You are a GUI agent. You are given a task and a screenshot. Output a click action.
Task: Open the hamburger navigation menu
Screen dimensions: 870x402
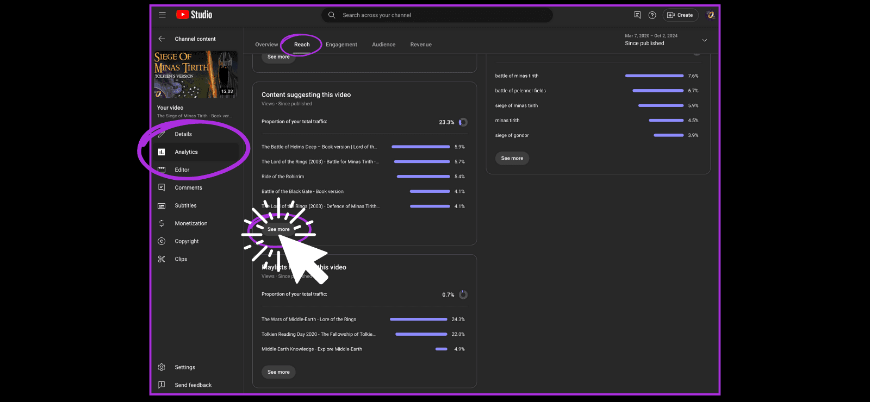[x=162, y=15]
